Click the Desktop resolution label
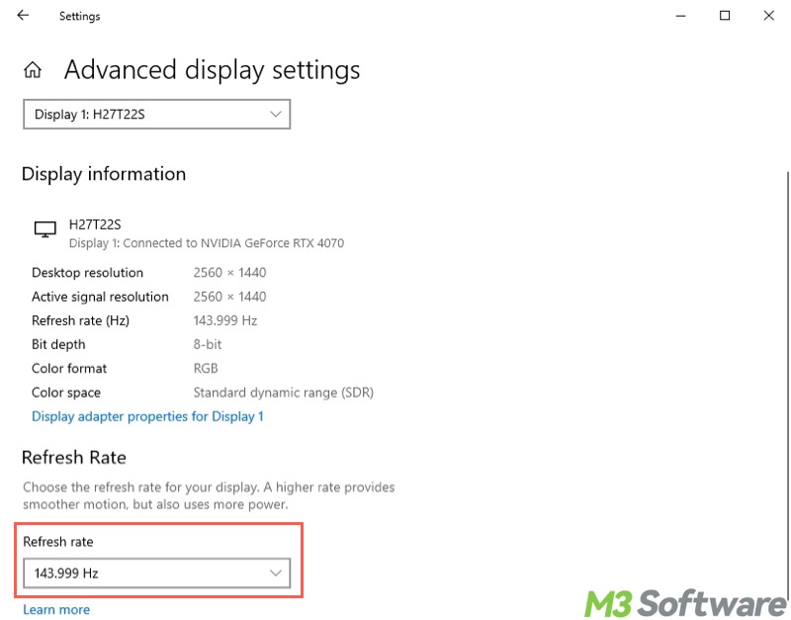 [87, 272]
